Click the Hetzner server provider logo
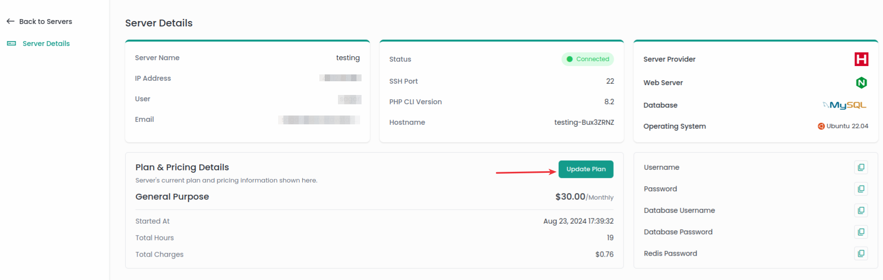This screenshot has width=883, height=280. coord(861,59)
